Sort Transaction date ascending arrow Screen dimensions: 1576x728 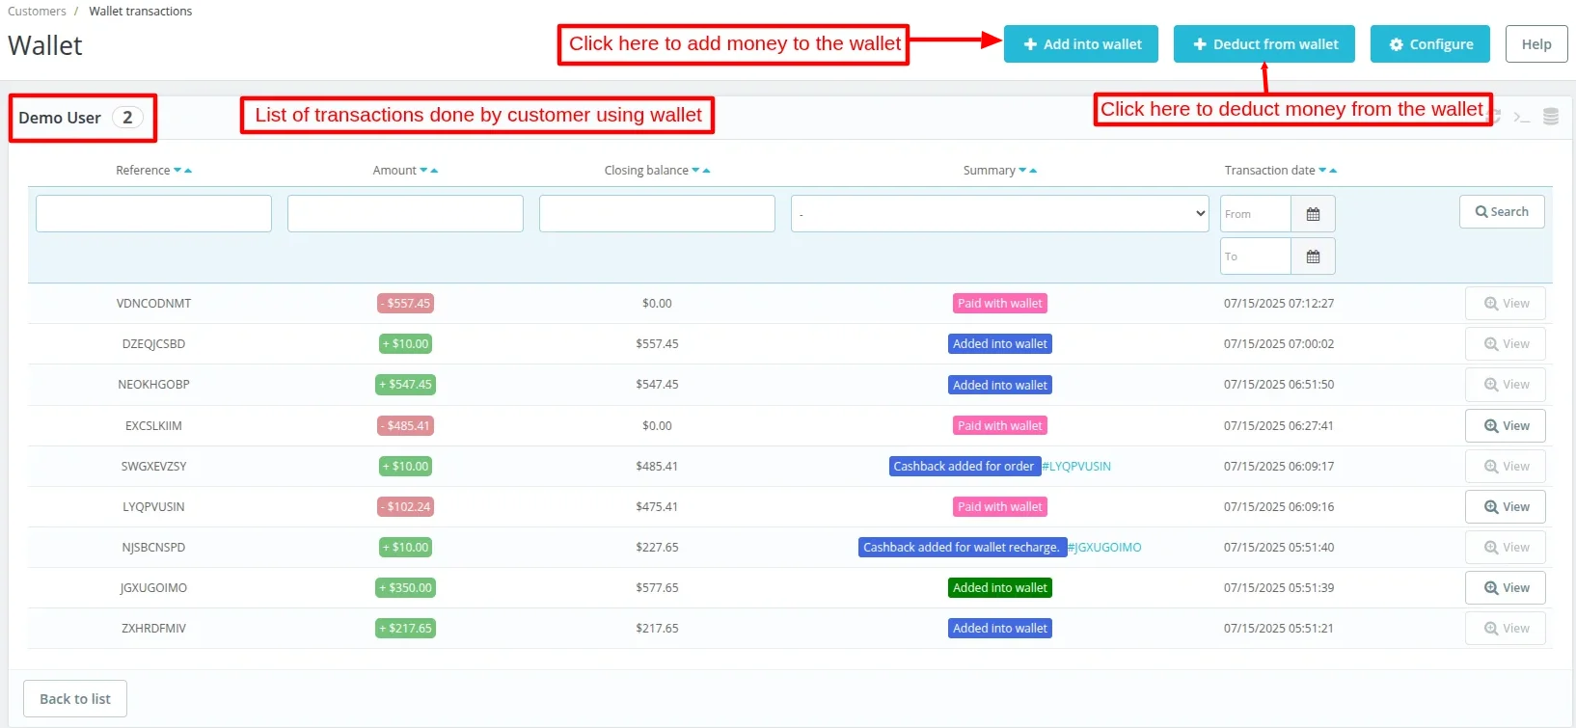pos(1333,171)
